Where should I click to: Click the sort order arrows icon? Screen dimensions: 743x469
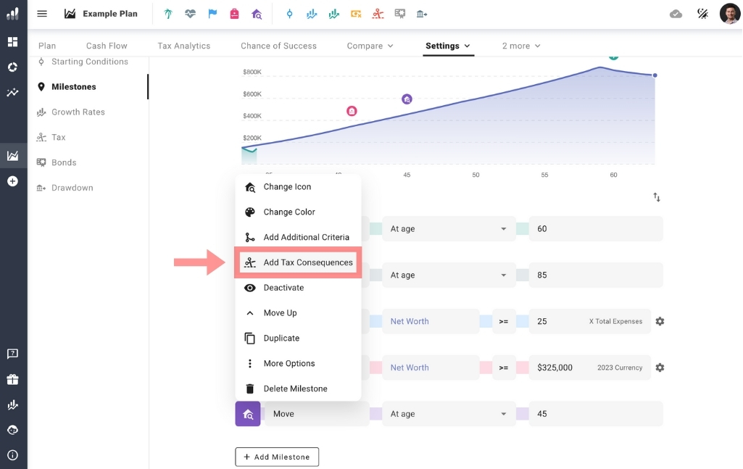coord(656,197)
